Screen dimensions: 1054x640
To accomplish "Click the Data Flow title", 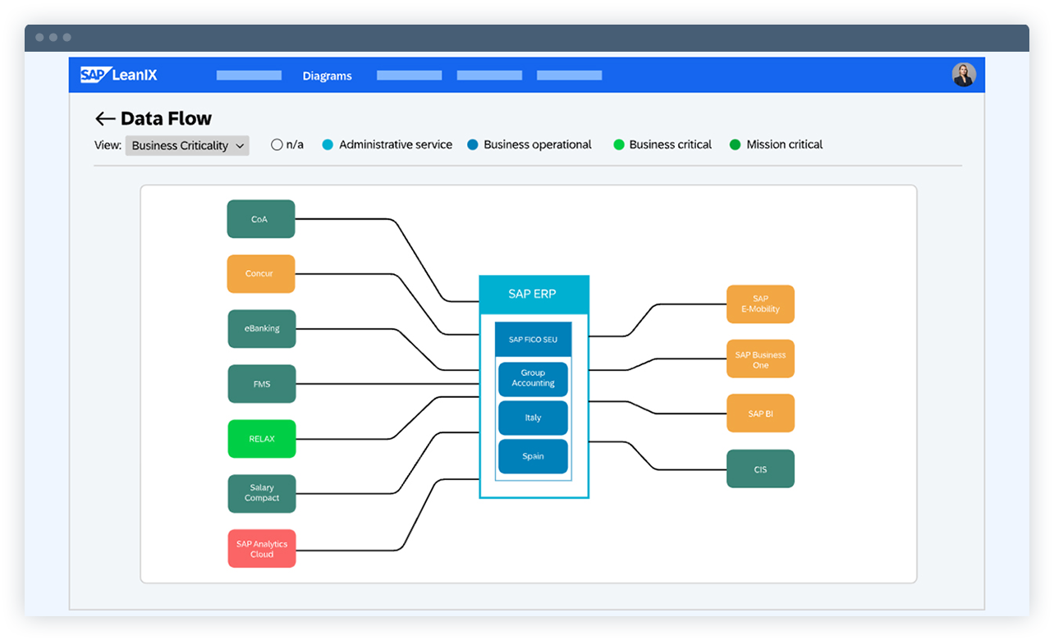I will (x=166, y=118).
